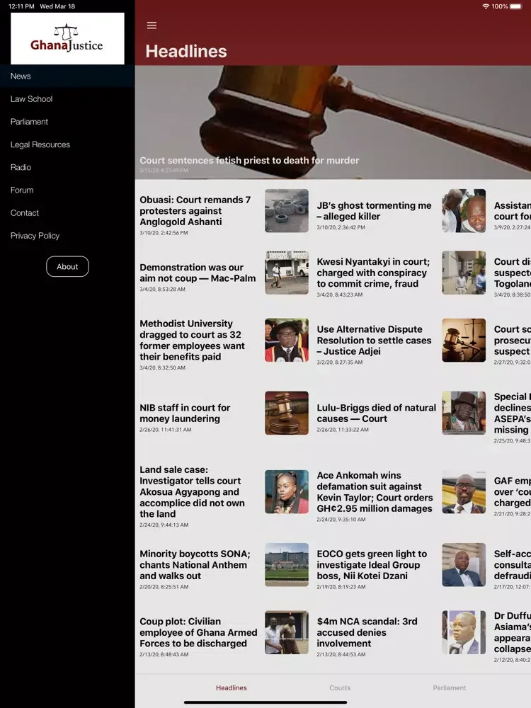Tap thumbnail beside JB's ghost story

pos(464,210)
